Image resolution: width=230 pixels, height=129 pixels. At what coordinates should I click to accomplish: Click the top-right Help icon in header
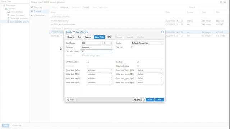click(221, 2)
